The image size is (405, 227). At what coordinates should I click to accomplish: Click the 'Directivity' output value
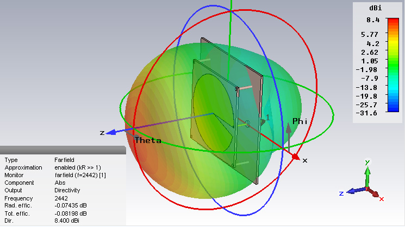tap(67, 191)
